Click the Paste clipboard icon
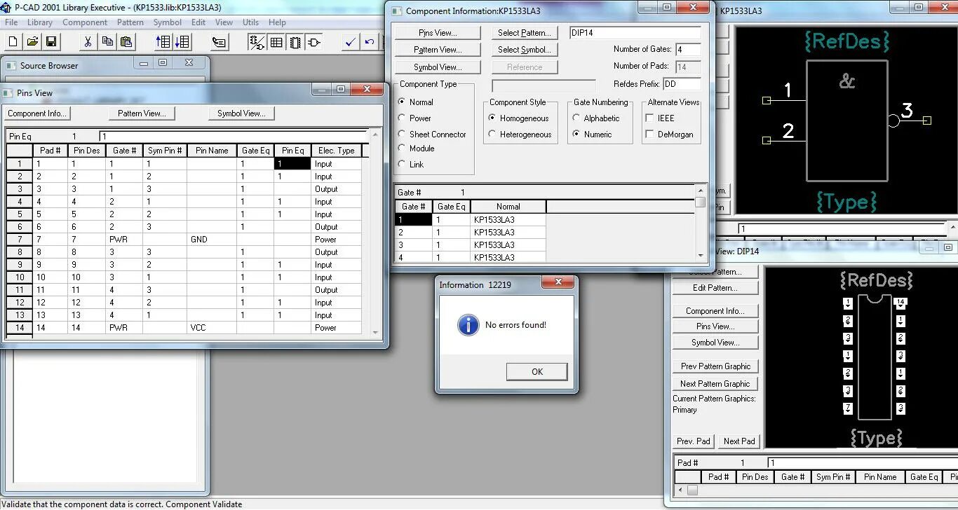Image resolution: width=958 pixels, height=510 pixels. coord(126,42)
